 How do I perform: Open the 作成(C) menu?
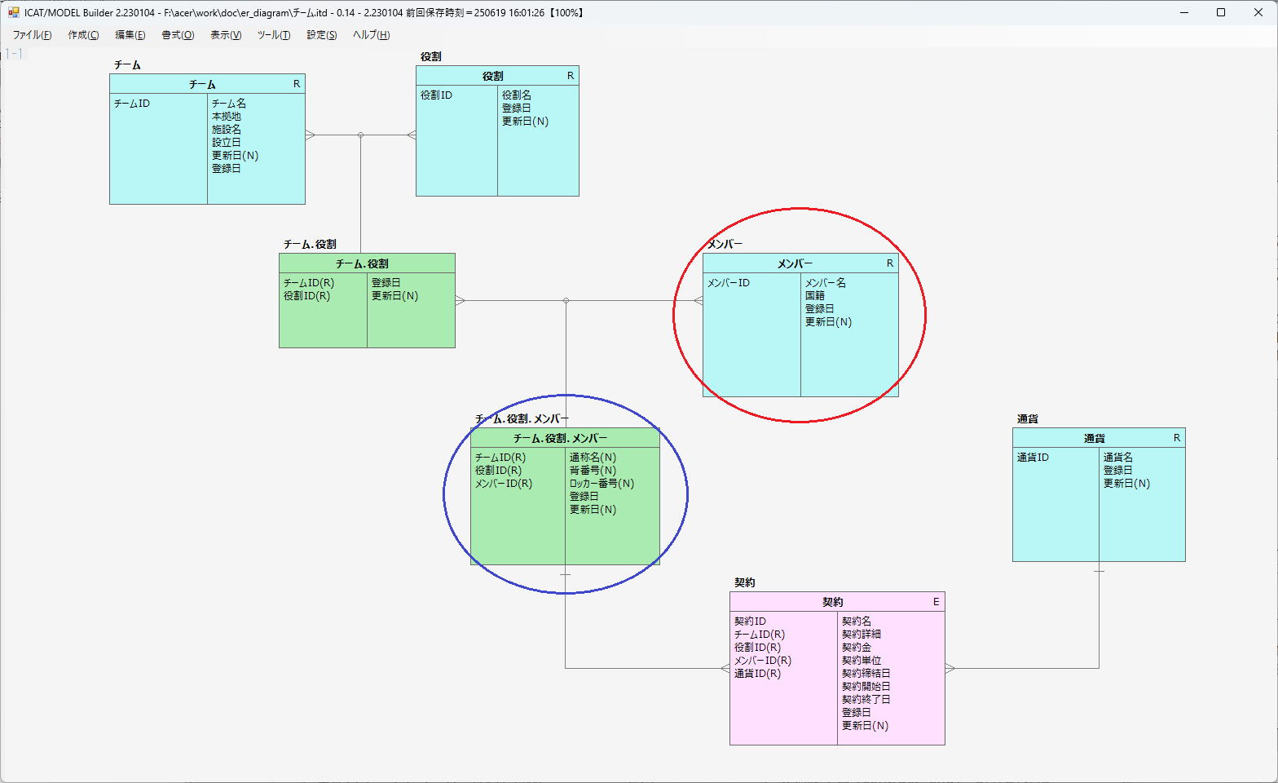click(83, 35)
